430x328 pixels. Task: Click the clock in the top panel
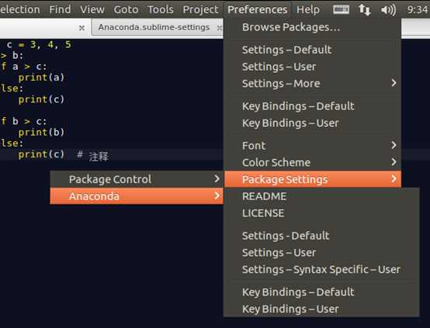coord(418,10)
